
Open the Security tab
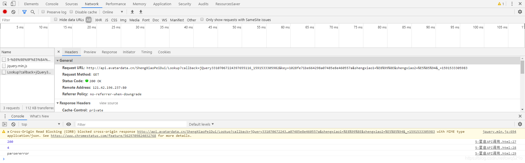click(185, 4)
